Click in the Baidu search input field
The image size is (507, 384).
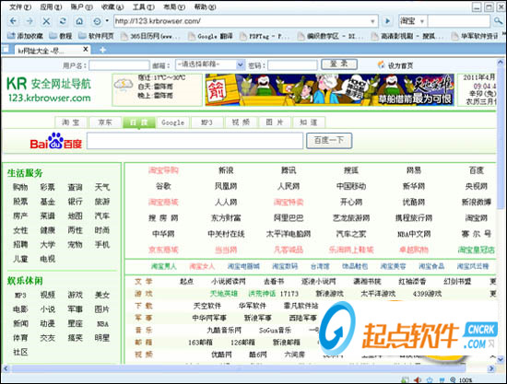(x=195, y=141)
